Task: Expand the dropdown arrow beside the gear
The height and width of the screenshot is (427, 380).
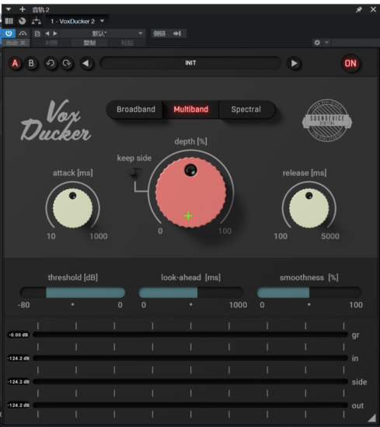Action: tap(326, 43)
